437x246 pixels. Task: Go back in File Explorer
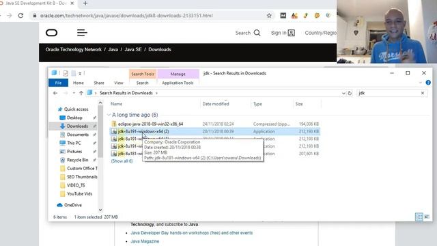point(55,93)
